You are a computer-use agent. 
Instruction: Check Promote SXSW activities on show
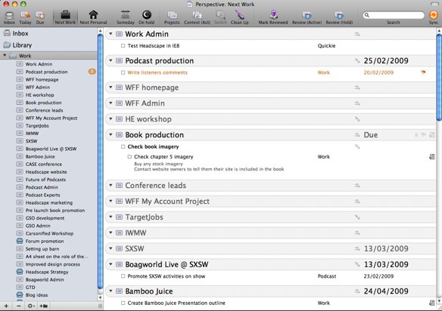click(x=123, y=276)
